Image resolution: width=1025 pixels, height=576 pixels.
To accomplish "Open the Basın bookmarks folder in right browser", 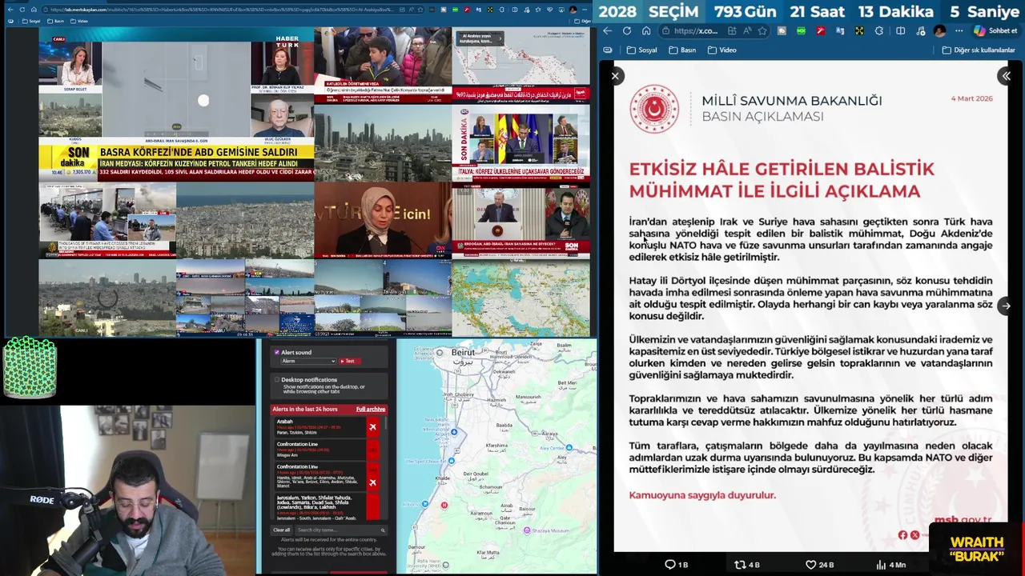I will pos(682,50).
